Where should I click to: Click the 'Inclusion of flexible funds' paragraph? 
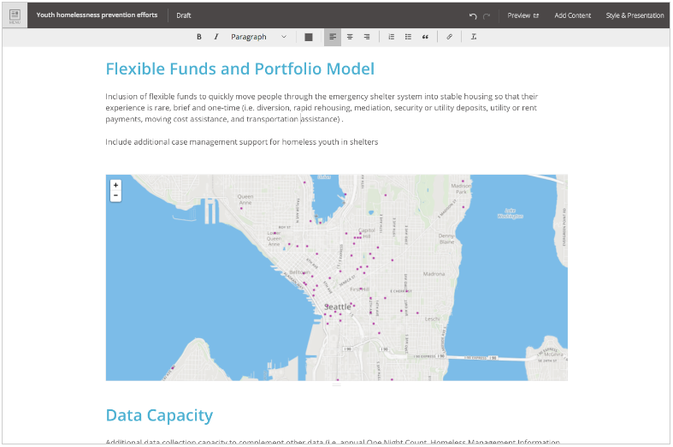[322, 108]
